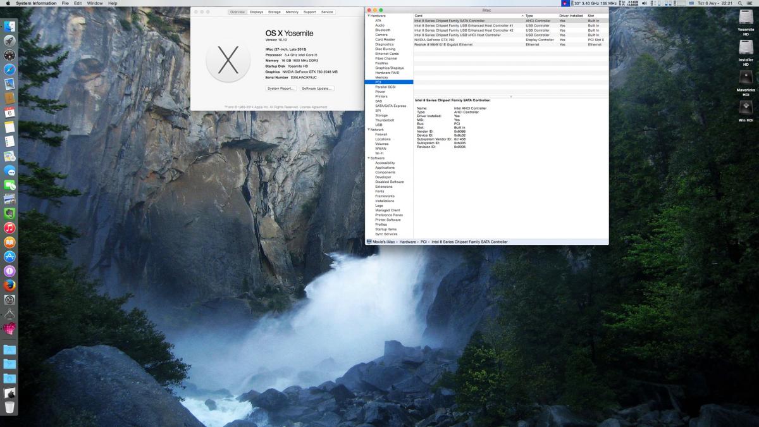
Task: Open iBooks orange book icon in dock
Action: 9,243
